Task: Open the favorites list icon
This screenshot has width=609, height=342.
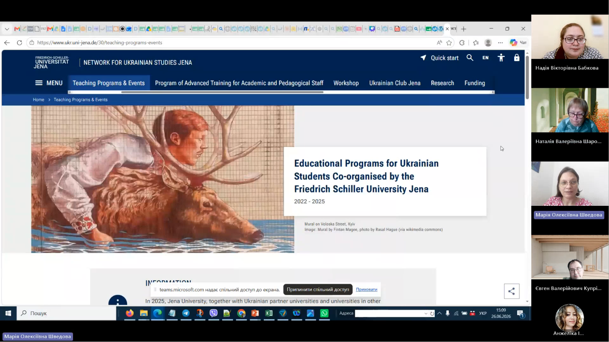Action: tap(476, 43)
